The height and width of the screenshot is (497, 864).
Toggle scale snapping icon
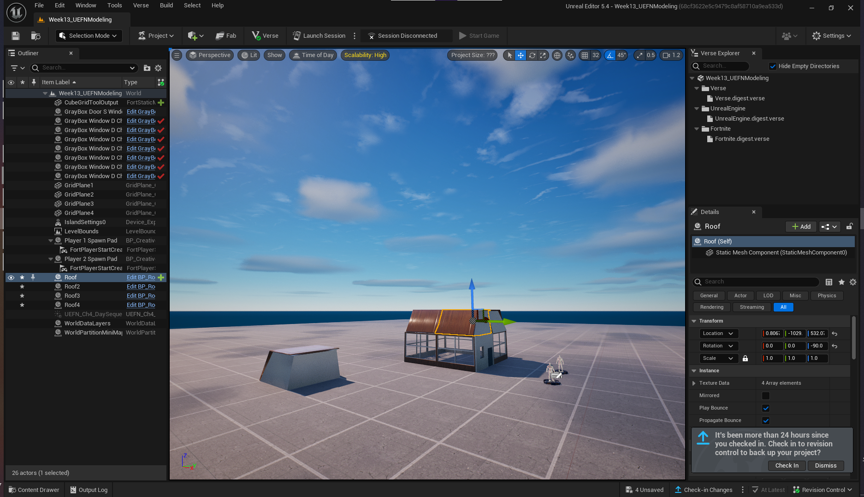coord(639,55)
